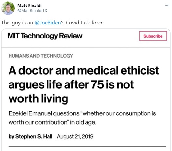172x151 pixels.
Task: Click the 'argues life after 75' headline line
Action: point(71,85)
